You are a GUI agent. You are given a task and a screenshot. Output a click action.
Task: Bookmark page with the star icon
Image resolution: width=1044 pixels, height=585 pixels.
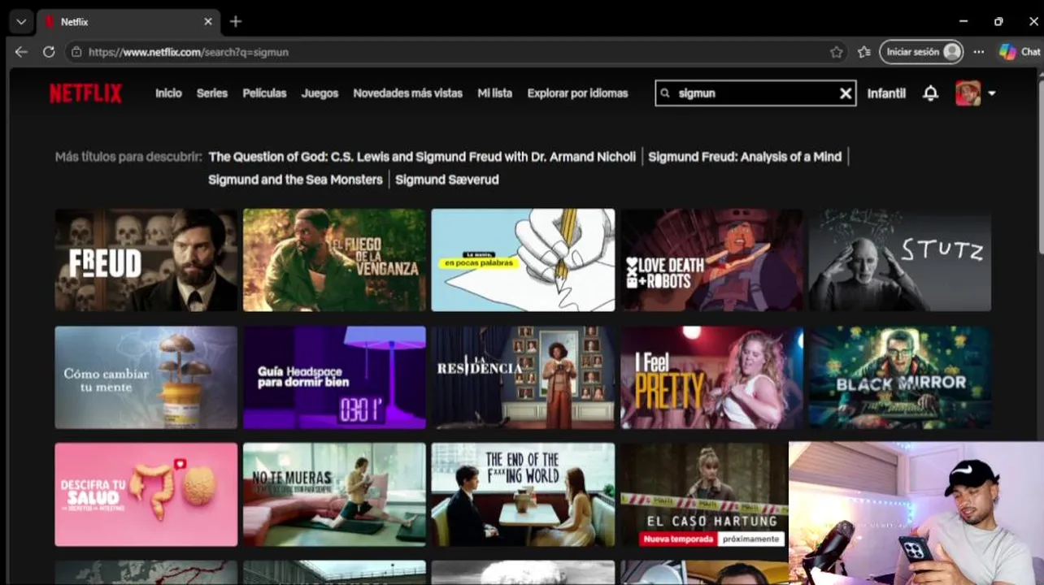pos(837,51)
